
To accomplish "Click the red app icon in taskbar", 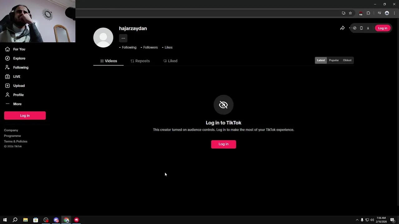I will point(76,220).
